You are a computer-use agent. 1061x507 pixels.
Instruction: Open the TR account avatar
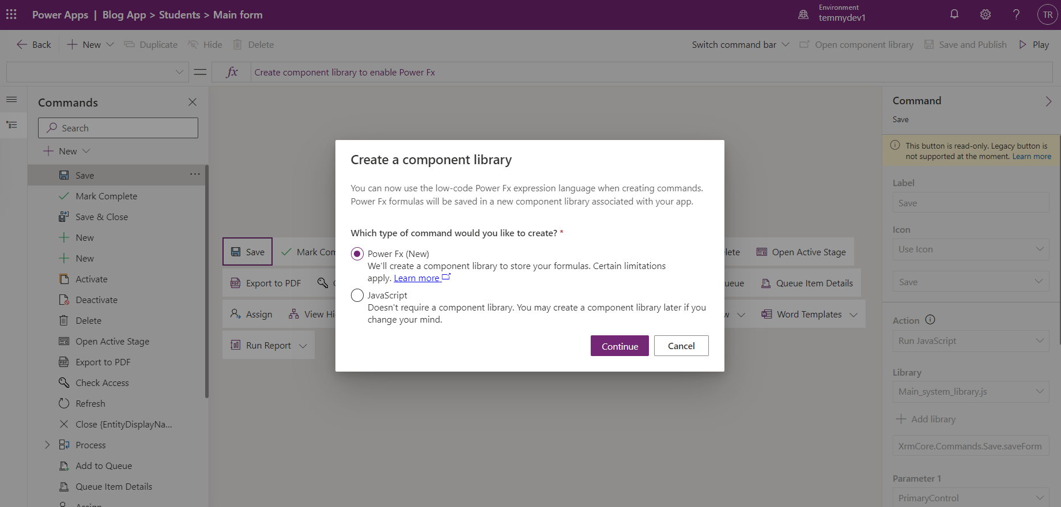[1047, 14]
